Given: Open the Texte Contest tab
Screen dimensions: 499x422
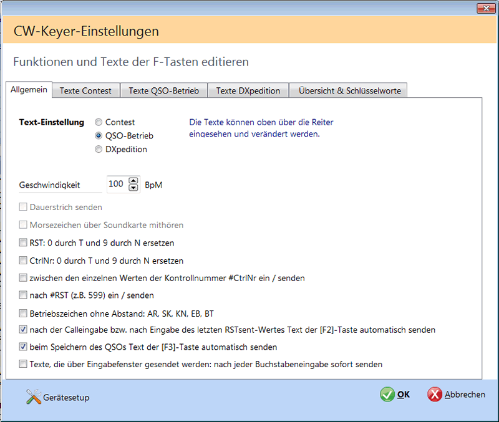Looking at the screenshot, I should [x=85, y=90].
